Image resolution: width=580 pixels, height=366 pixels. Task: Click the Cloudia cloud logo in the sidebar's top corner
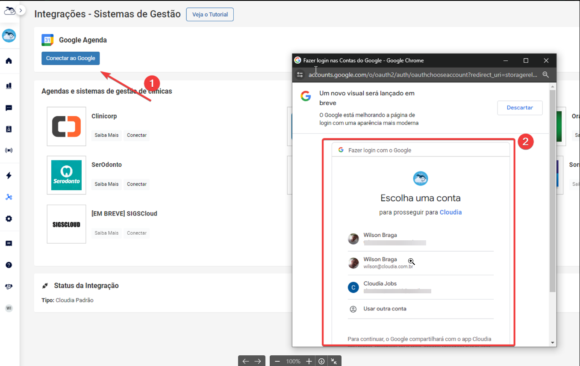9,11
